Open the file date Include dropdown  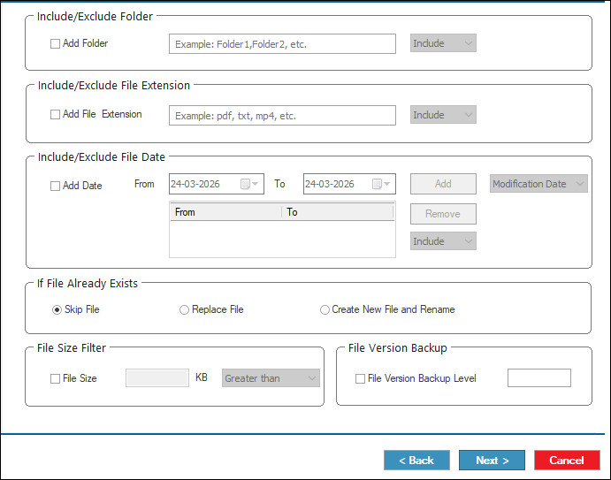pos(443,241)
